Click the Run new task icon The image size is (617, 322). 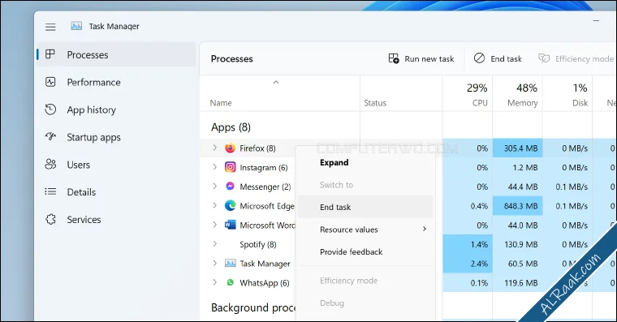pyautogui.click(x=394, y=58)
